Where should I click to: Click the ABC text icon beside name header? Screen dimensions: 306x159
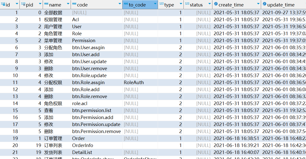[46, 4]
